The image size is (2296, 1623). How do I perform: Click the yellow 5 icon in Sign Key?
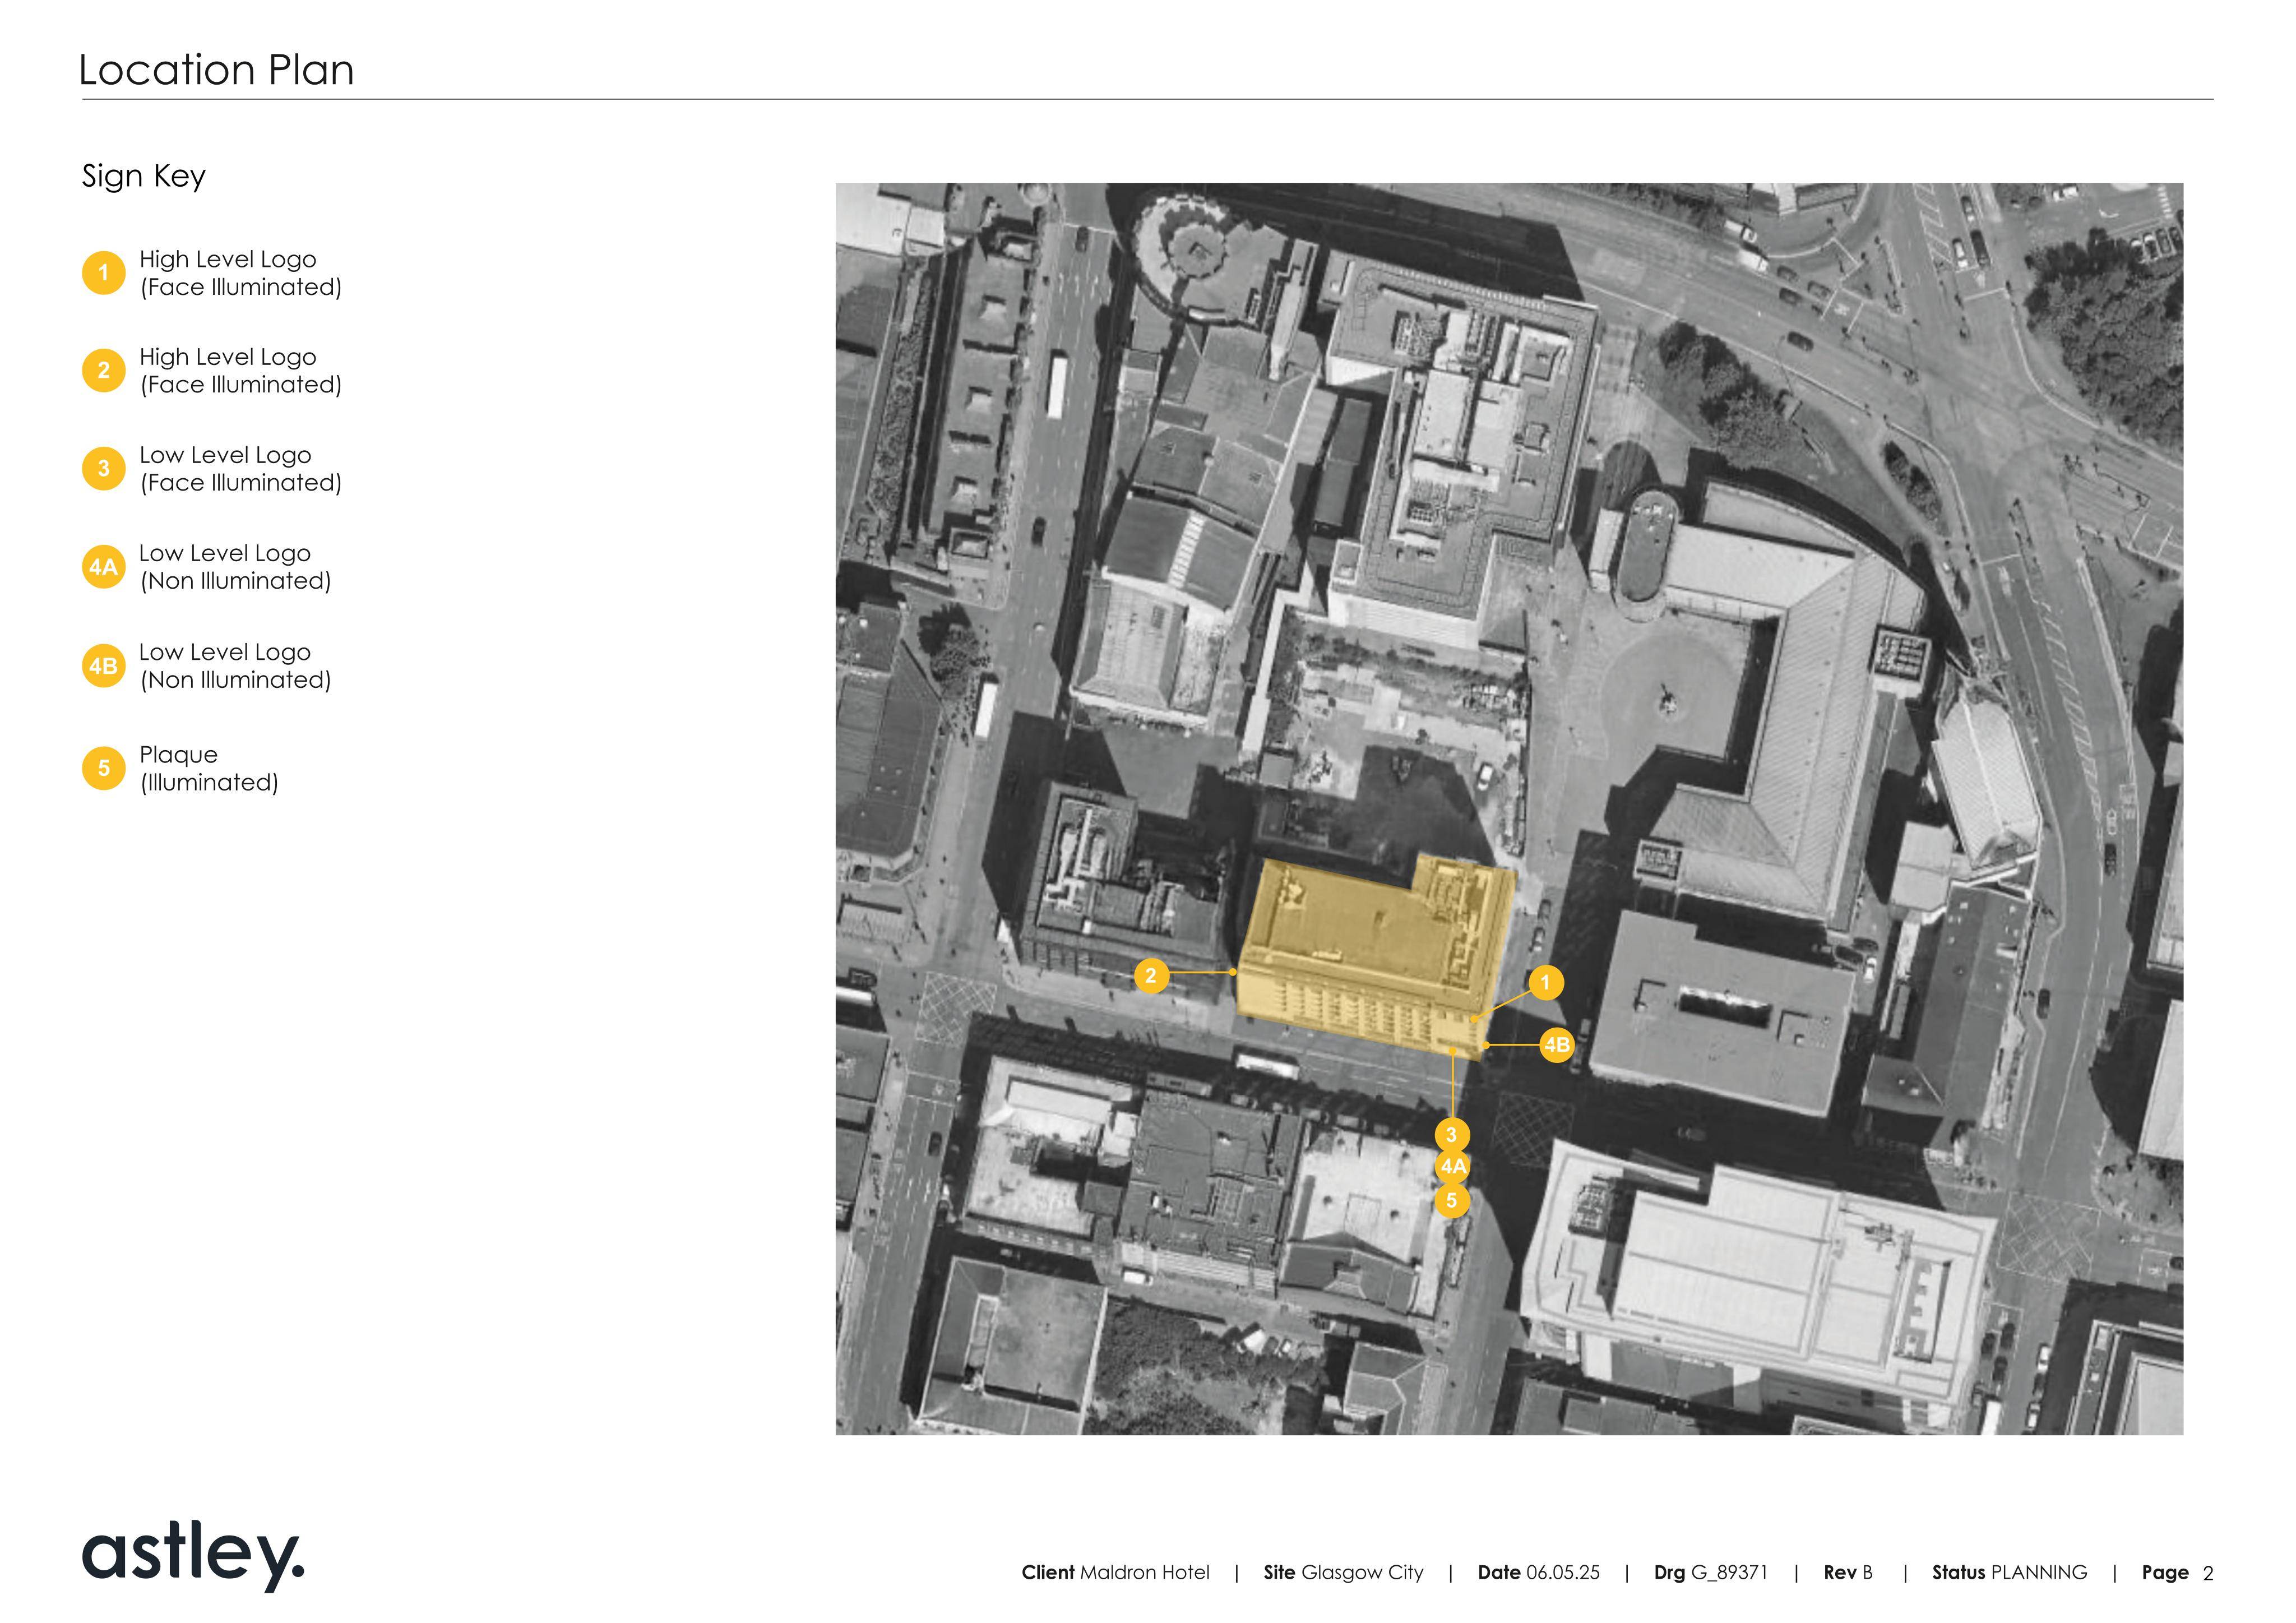pos(103,768)
